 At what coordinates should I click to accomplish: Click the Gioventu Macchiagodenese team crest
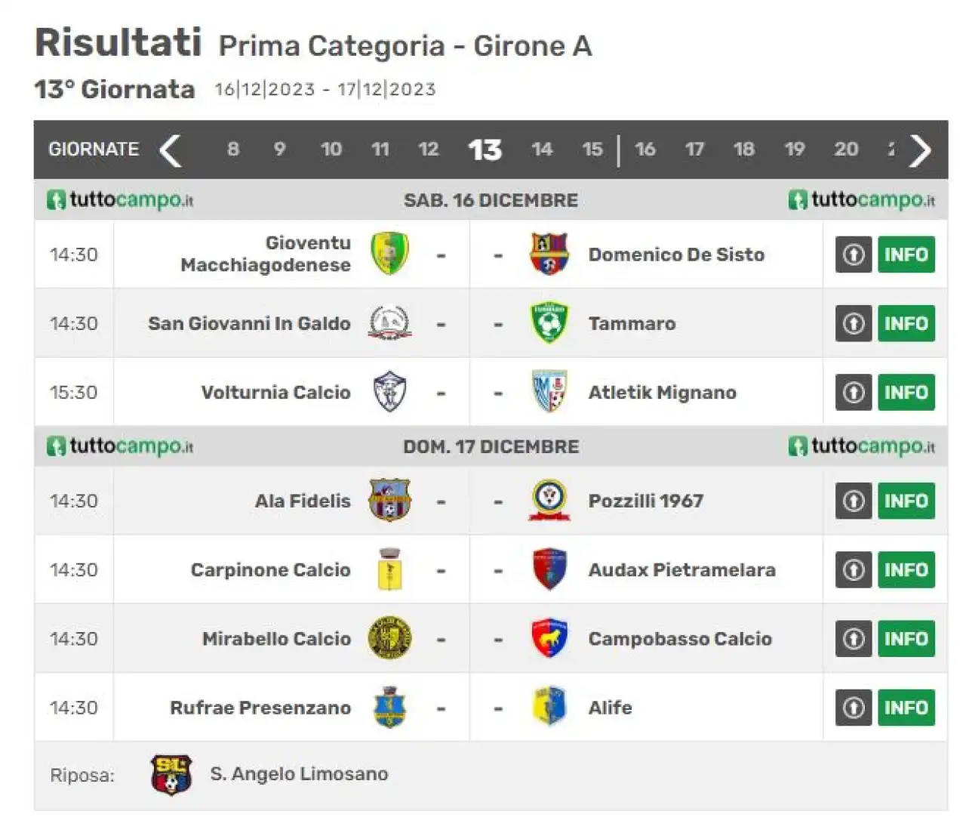click(389, 254)
